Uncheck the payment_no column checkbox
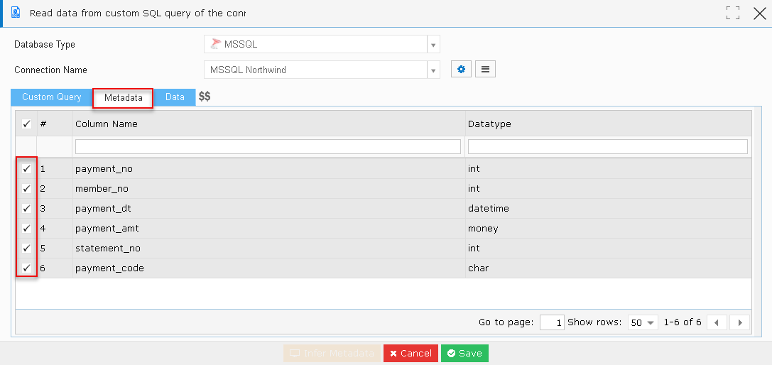 26,168
